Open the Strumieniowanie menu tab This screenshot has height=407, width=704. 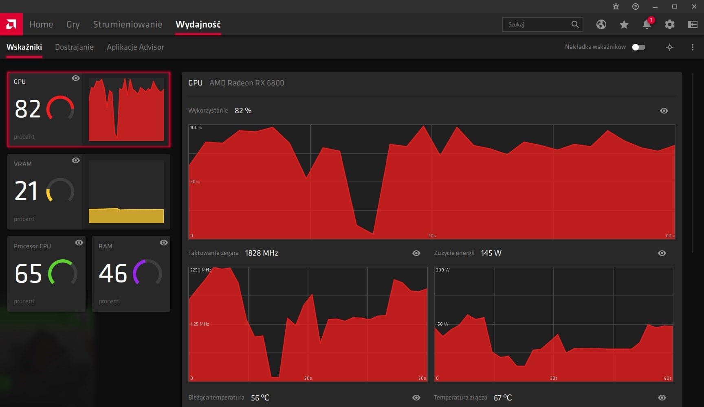coord(128,24)
